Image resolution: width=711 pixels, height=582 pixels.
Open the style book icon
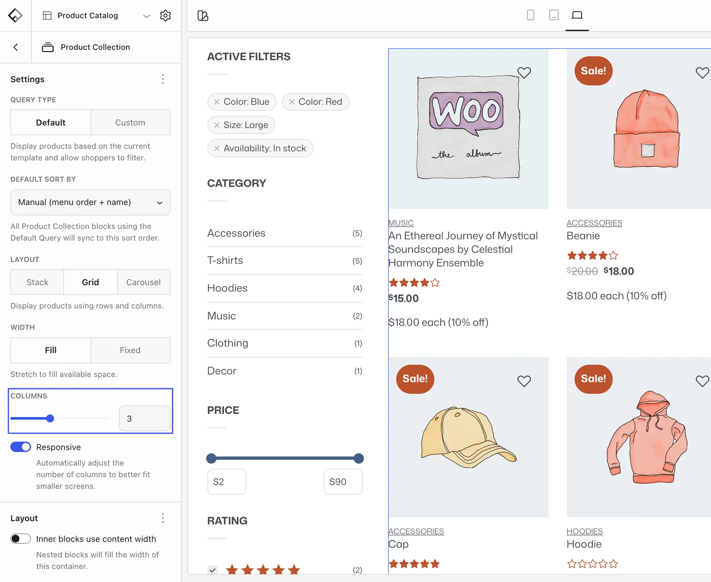[203, 15]
